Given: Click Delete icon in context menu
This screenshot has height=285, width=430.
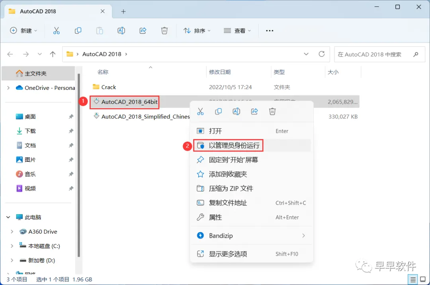Looking at the screenshot, I should click(x=272, y=111).
